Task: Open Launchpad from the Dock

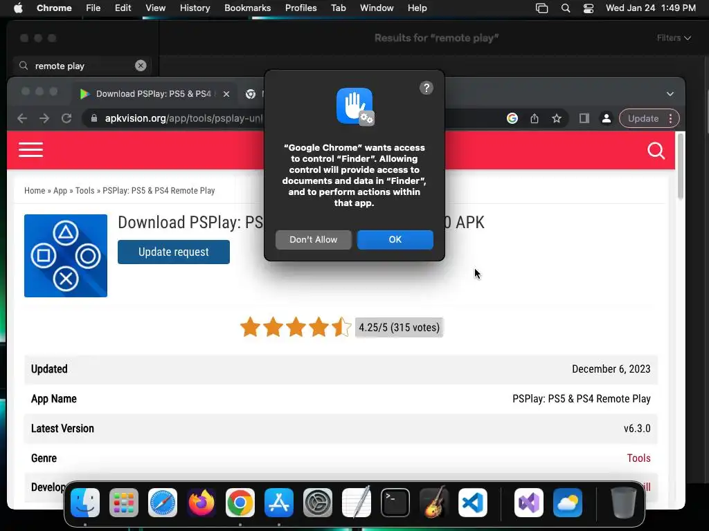Action: tap(124, 503)
